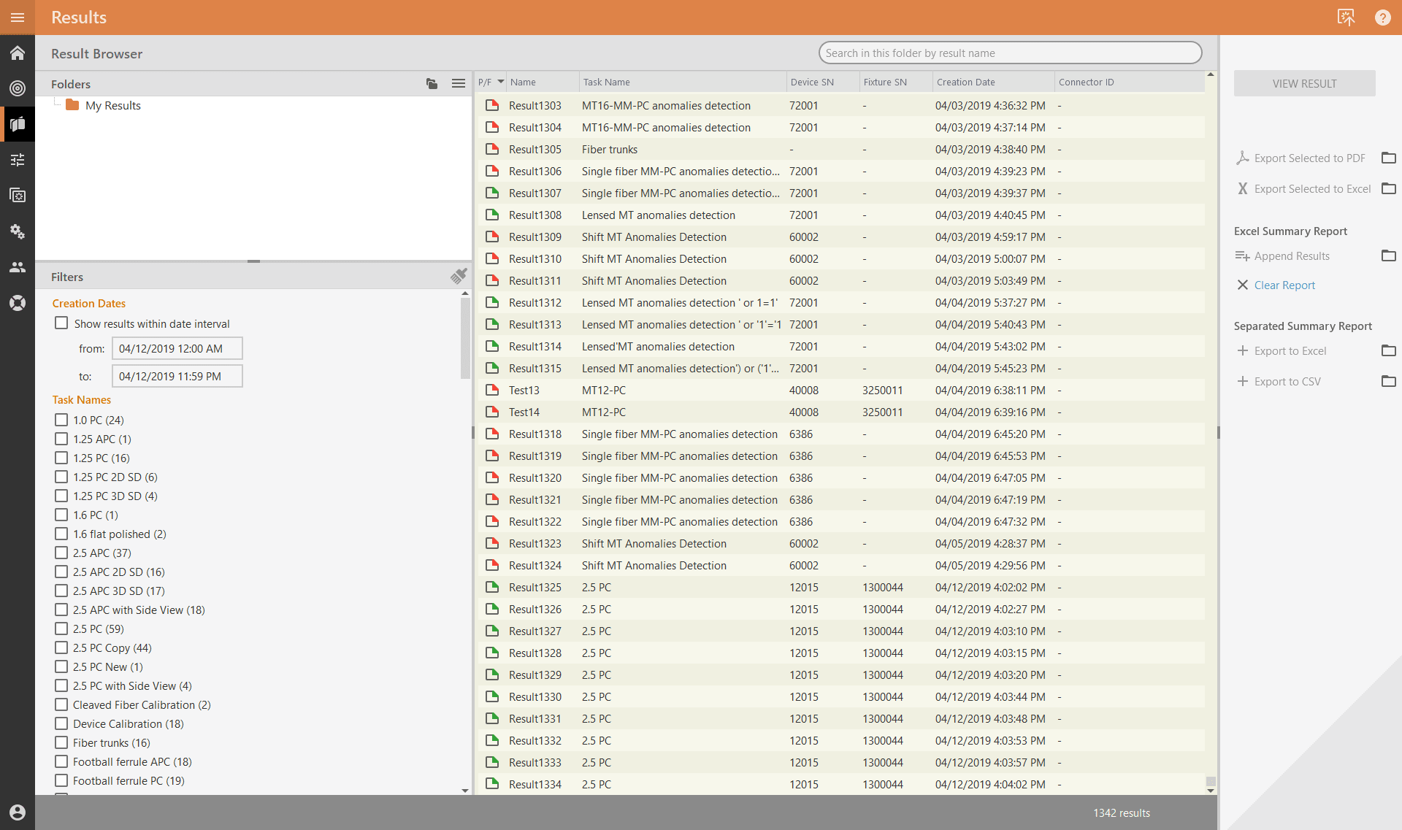Sort by Creation Date column header
The height and width of the screenshot is (830, 1402).
(965, 82)
